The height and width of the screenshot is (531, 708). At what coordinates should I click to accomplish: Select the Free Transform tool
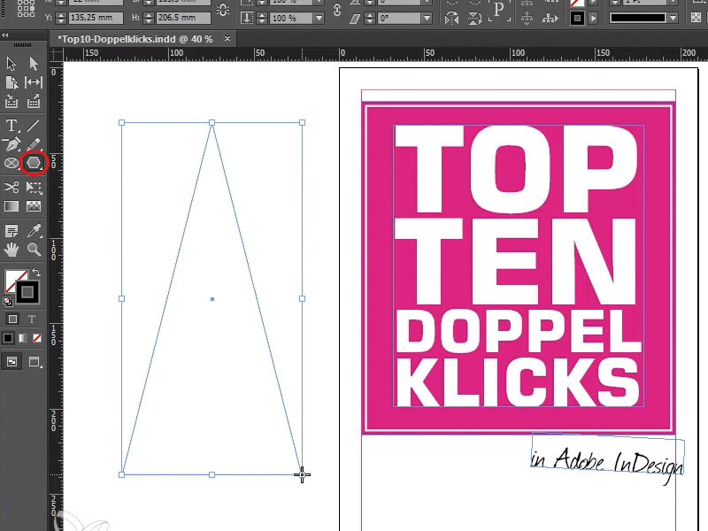(x=34, y=187)
